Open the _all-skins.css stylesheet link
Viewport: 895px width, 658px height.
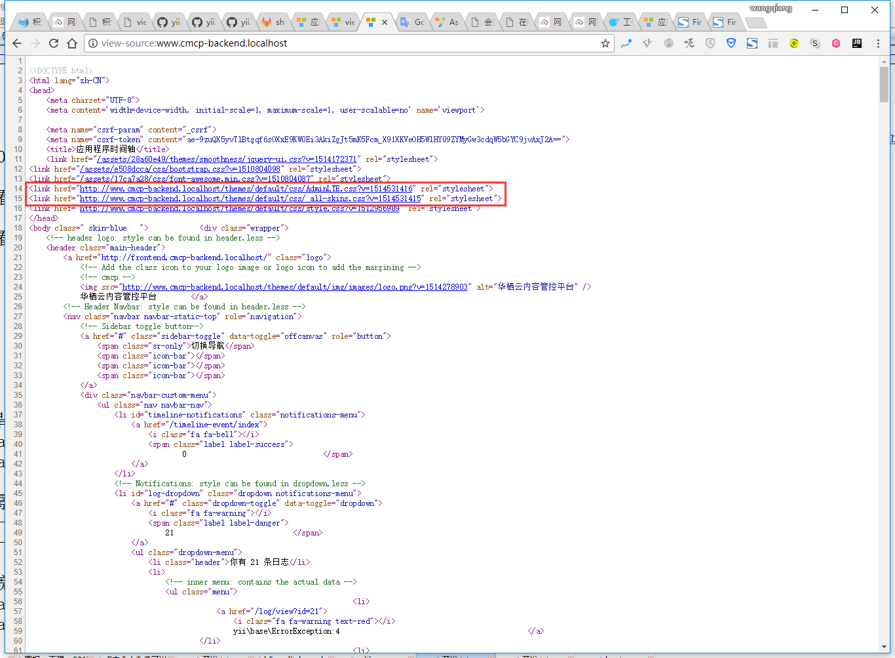(x=250, y=199)
